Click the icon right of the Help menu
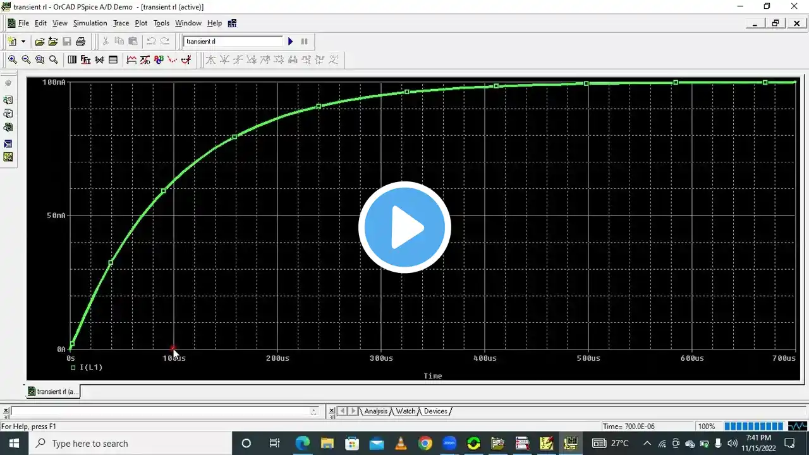Image resolution: width=809 pixels, height=455 pixels. pyautogui.click(x=232, y=23)
